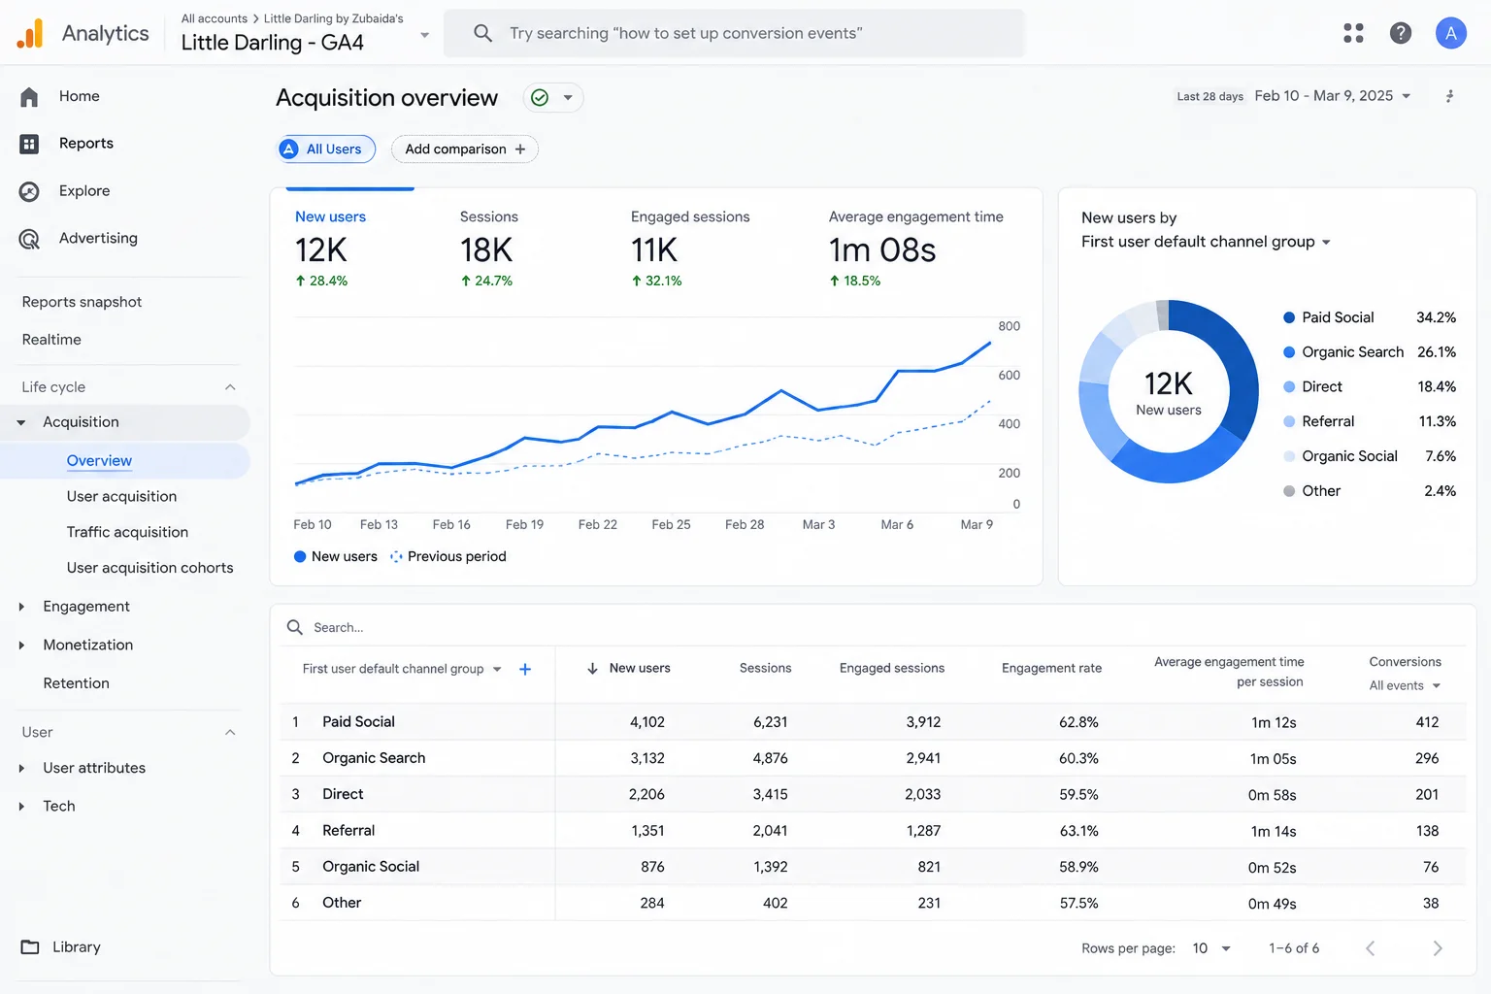Expand the Tech section
Screen dimensions: 1491x994
tap(21, 807)
